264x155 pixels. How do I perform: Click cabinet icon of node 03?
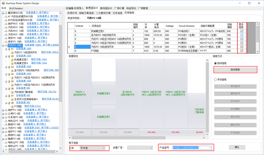click(x=9, y=67)
